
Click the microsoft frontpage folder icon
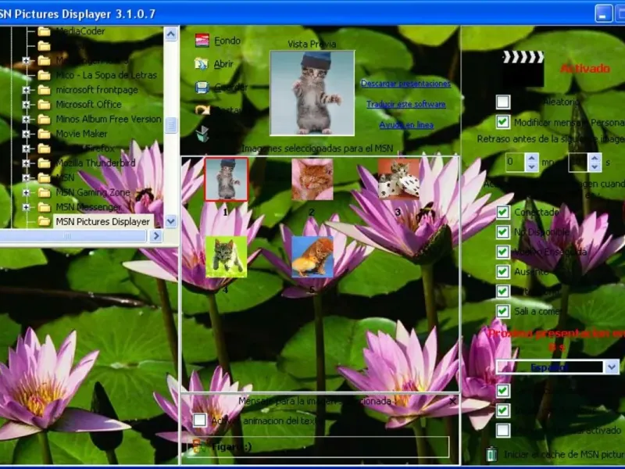click(44, 90)
